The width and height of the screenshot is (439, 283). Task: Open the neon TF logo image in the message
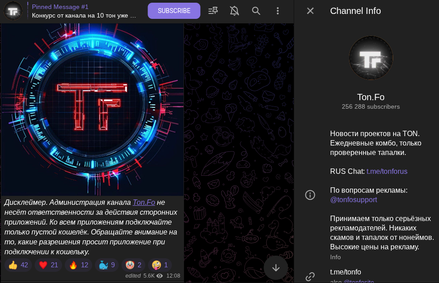coord(92,110)
